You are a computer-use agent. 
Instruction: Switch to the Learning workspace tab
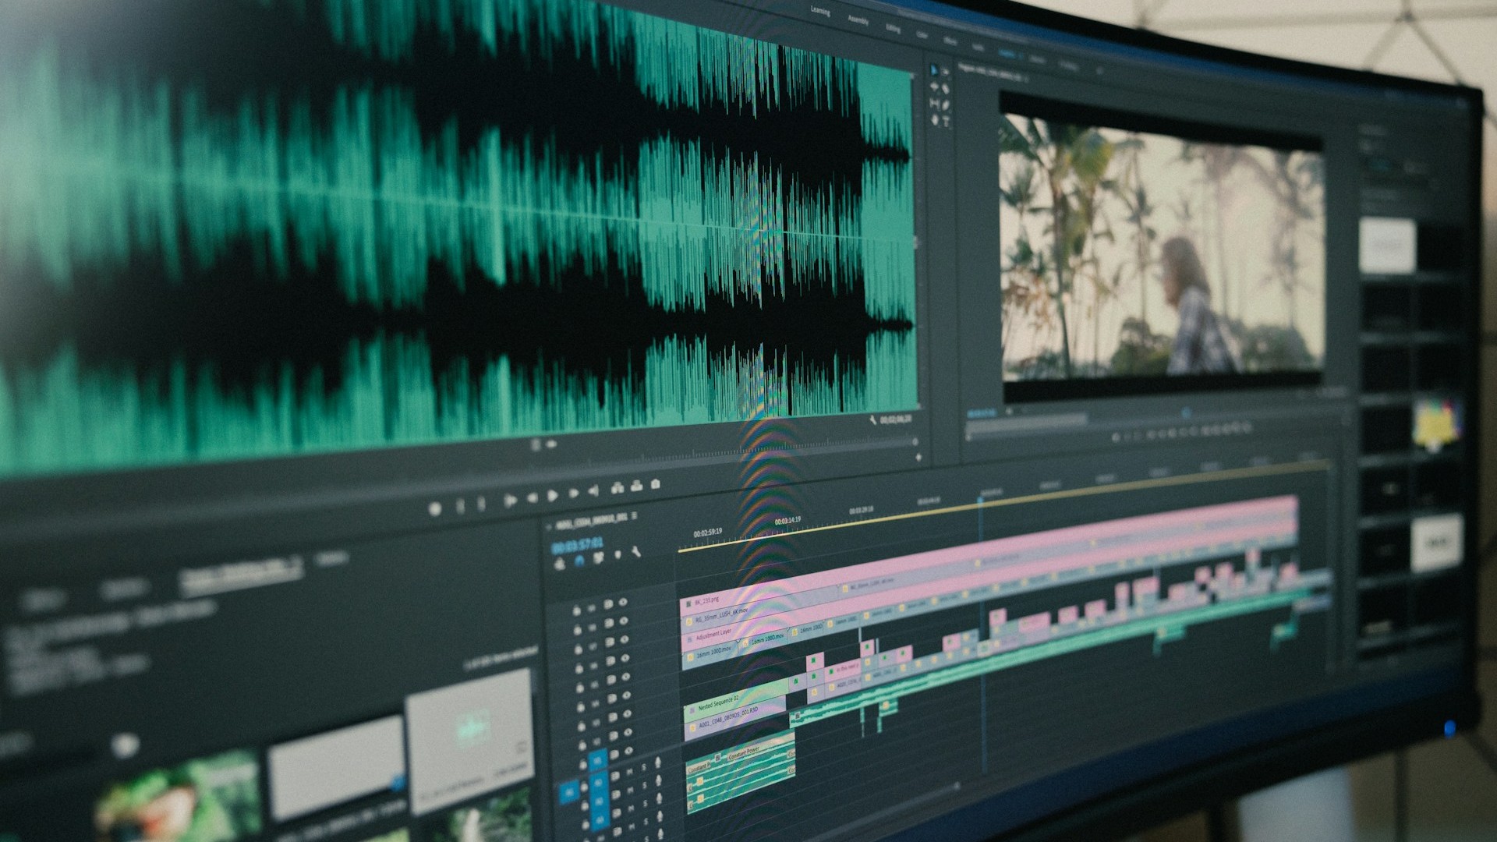(x=819, y=11)
